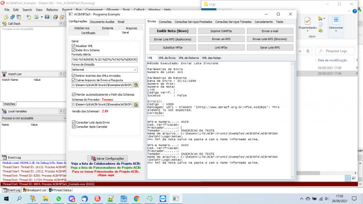The width and height of the screenshot is (363, 204).
Task: Switch to XML de Retorno tab
Action: 189,58
